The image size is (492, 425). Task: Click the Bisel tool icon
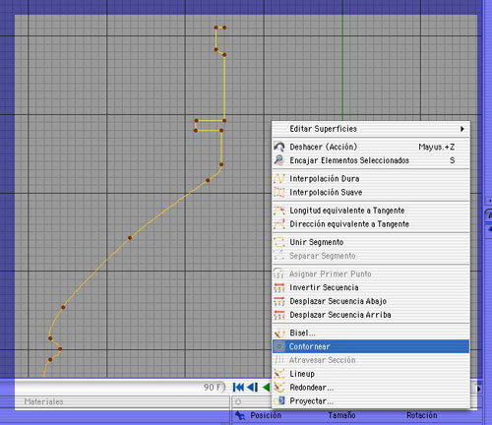click(279, 333)
